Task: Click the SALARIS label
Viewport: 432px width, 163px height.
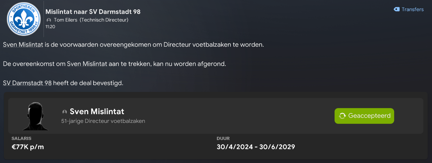Action: [x=21, y=138]
